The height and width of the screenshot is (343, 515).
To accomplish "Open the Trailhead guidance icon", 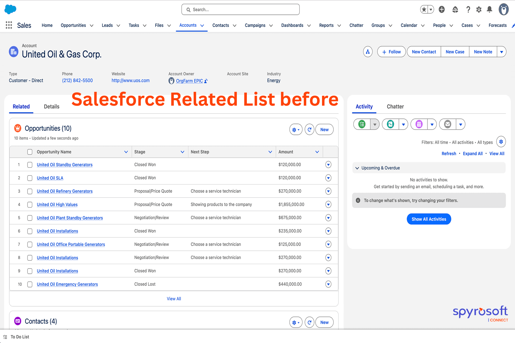I will [x=455, y=10].
